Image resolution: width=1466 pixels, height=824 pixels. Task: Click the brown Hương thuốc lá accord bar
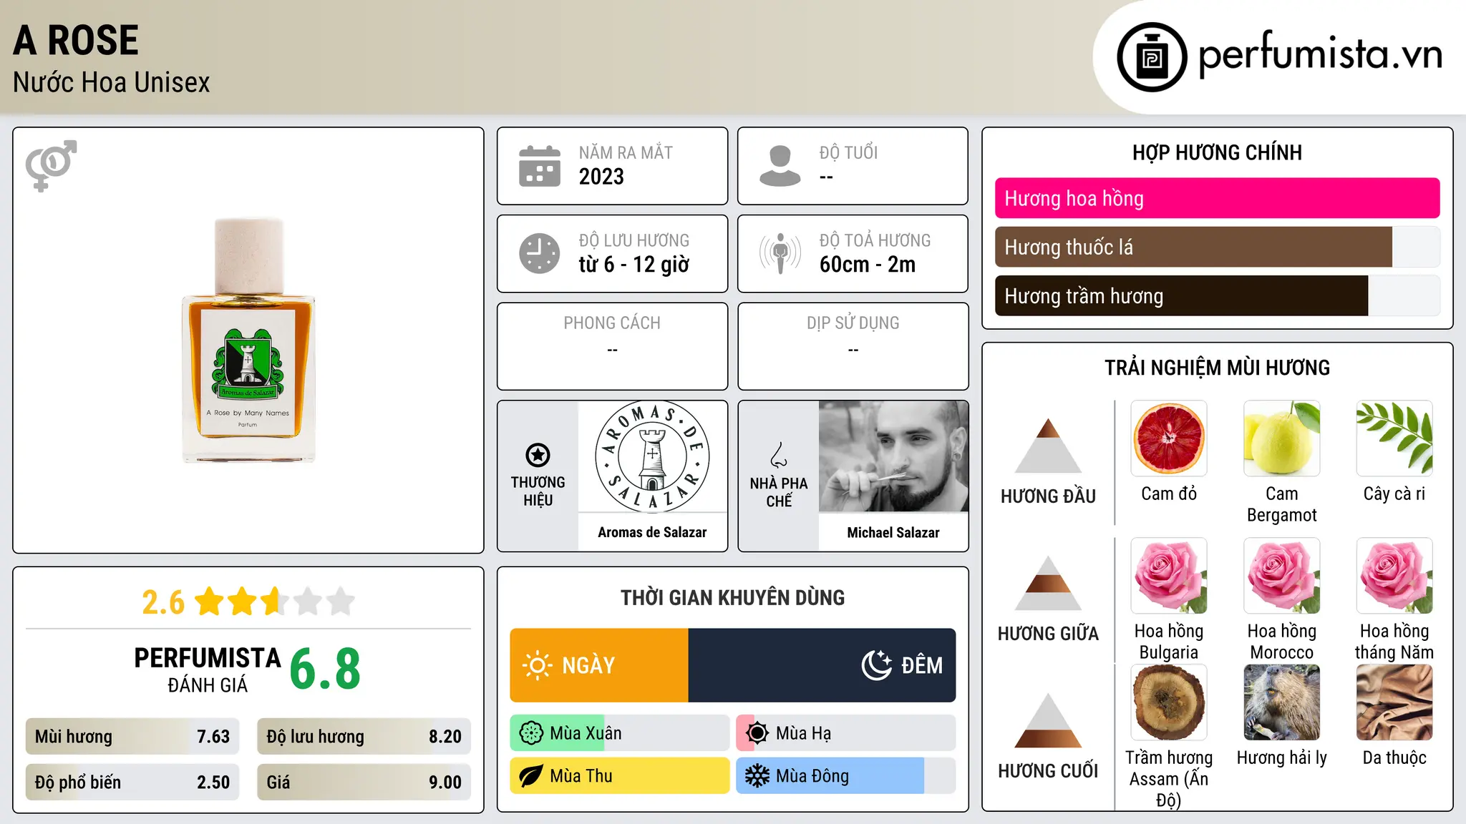point(1193,247)
